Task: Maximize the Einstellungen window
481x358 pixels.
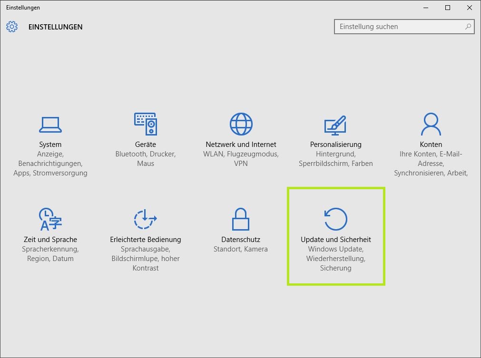Action: pos(448,8)
